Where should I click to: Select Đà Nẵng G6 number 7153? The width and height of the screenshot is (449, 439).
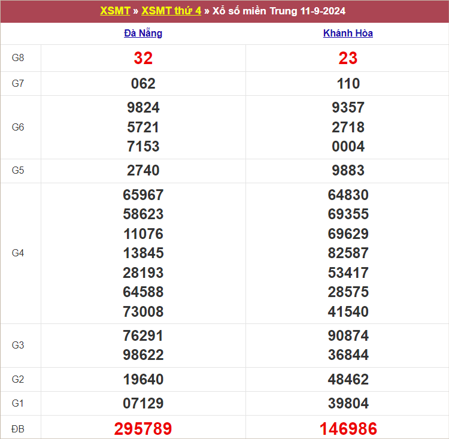pyautogui.click(x=143, y=146)
